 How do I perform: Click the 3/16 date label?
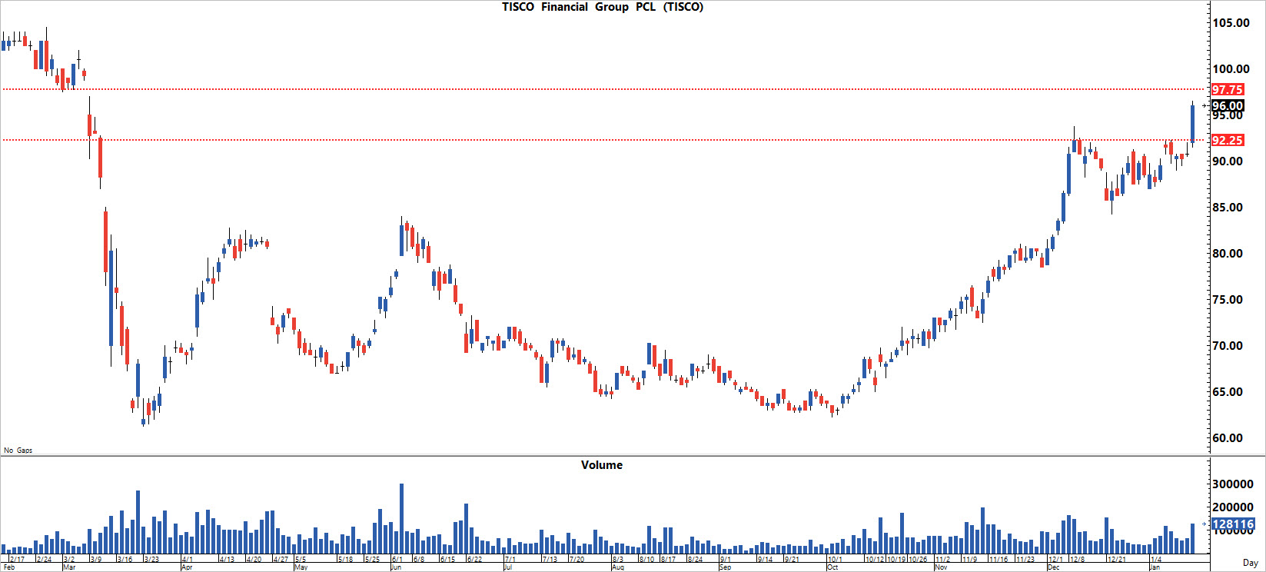(123, 560)
